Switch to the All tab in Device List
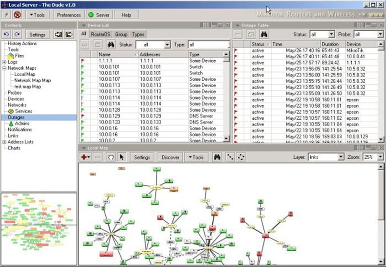Viewport: 386px width, 267px height. coord(83,34)
